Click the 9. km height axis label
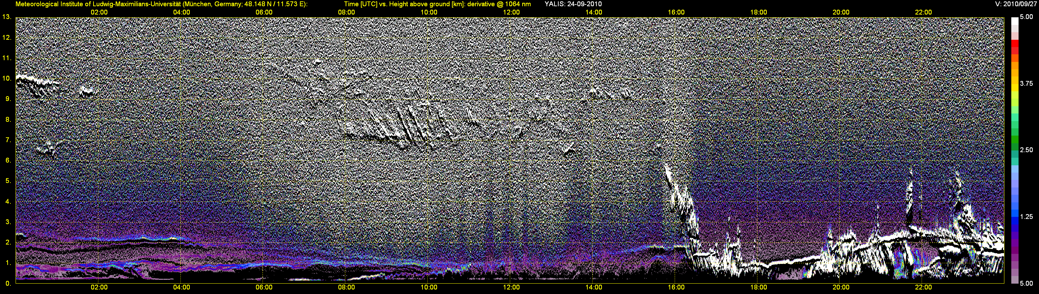The height and width of the screenshot is (294, 1039). click(8, 99)
